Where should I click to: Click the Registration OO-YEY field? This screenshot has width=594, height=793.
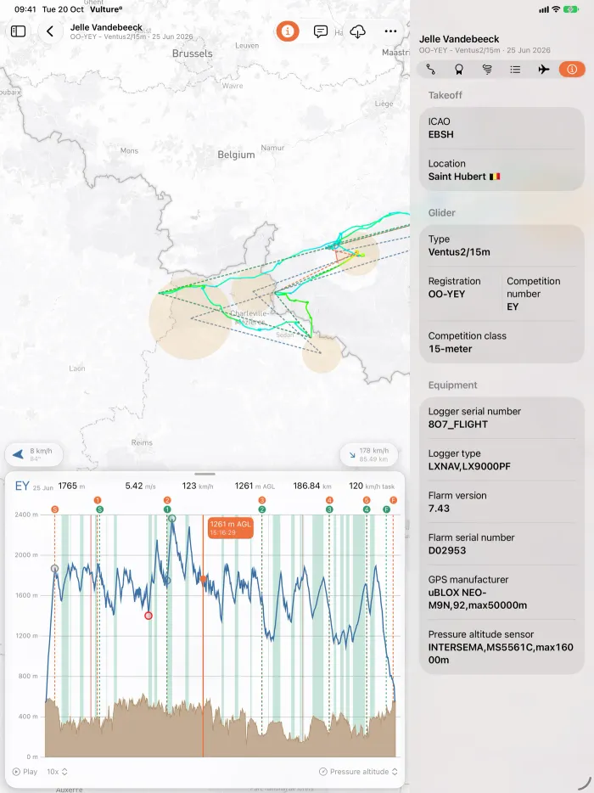461,288
